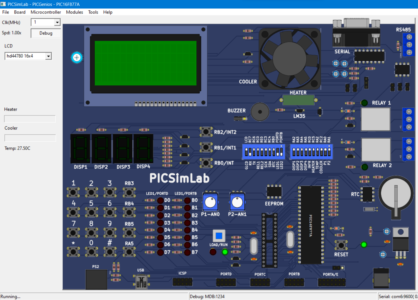Push the RA5 push button
This screenshot has height=300, width=418.
click(x=129, y=252)
